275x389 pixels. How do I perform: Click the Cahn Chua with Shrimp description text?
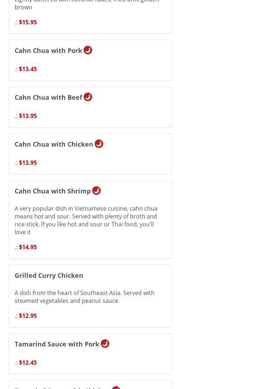click(x=86, y=220)
